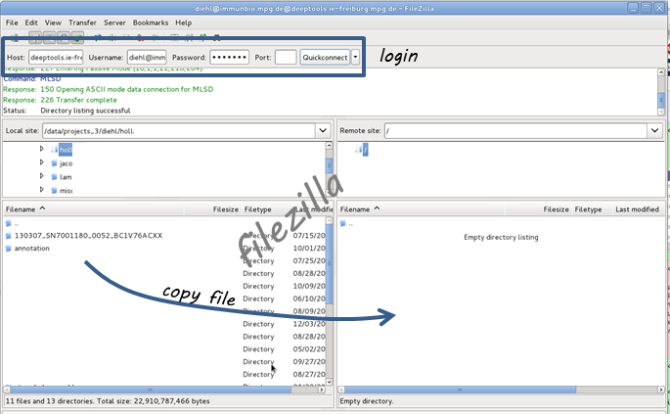Open the Bookmarks menu

click(151, 22)
